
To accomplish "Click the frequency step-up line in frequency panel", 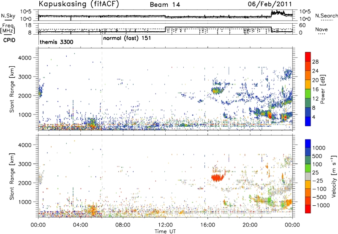I will click(x=165, y=30).
